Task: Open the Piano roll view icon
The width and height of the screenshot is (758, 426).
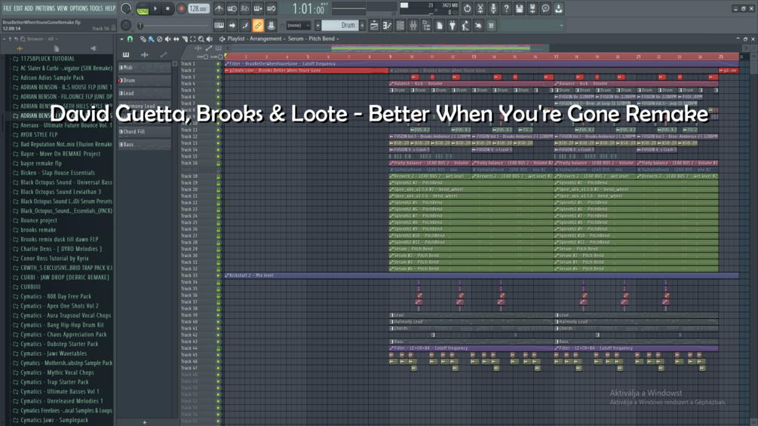Action: pos(387,26)
